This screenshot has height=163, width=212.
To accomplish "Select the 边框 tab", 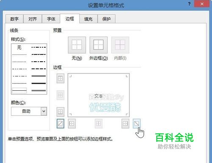I will (x=70, y=19).
